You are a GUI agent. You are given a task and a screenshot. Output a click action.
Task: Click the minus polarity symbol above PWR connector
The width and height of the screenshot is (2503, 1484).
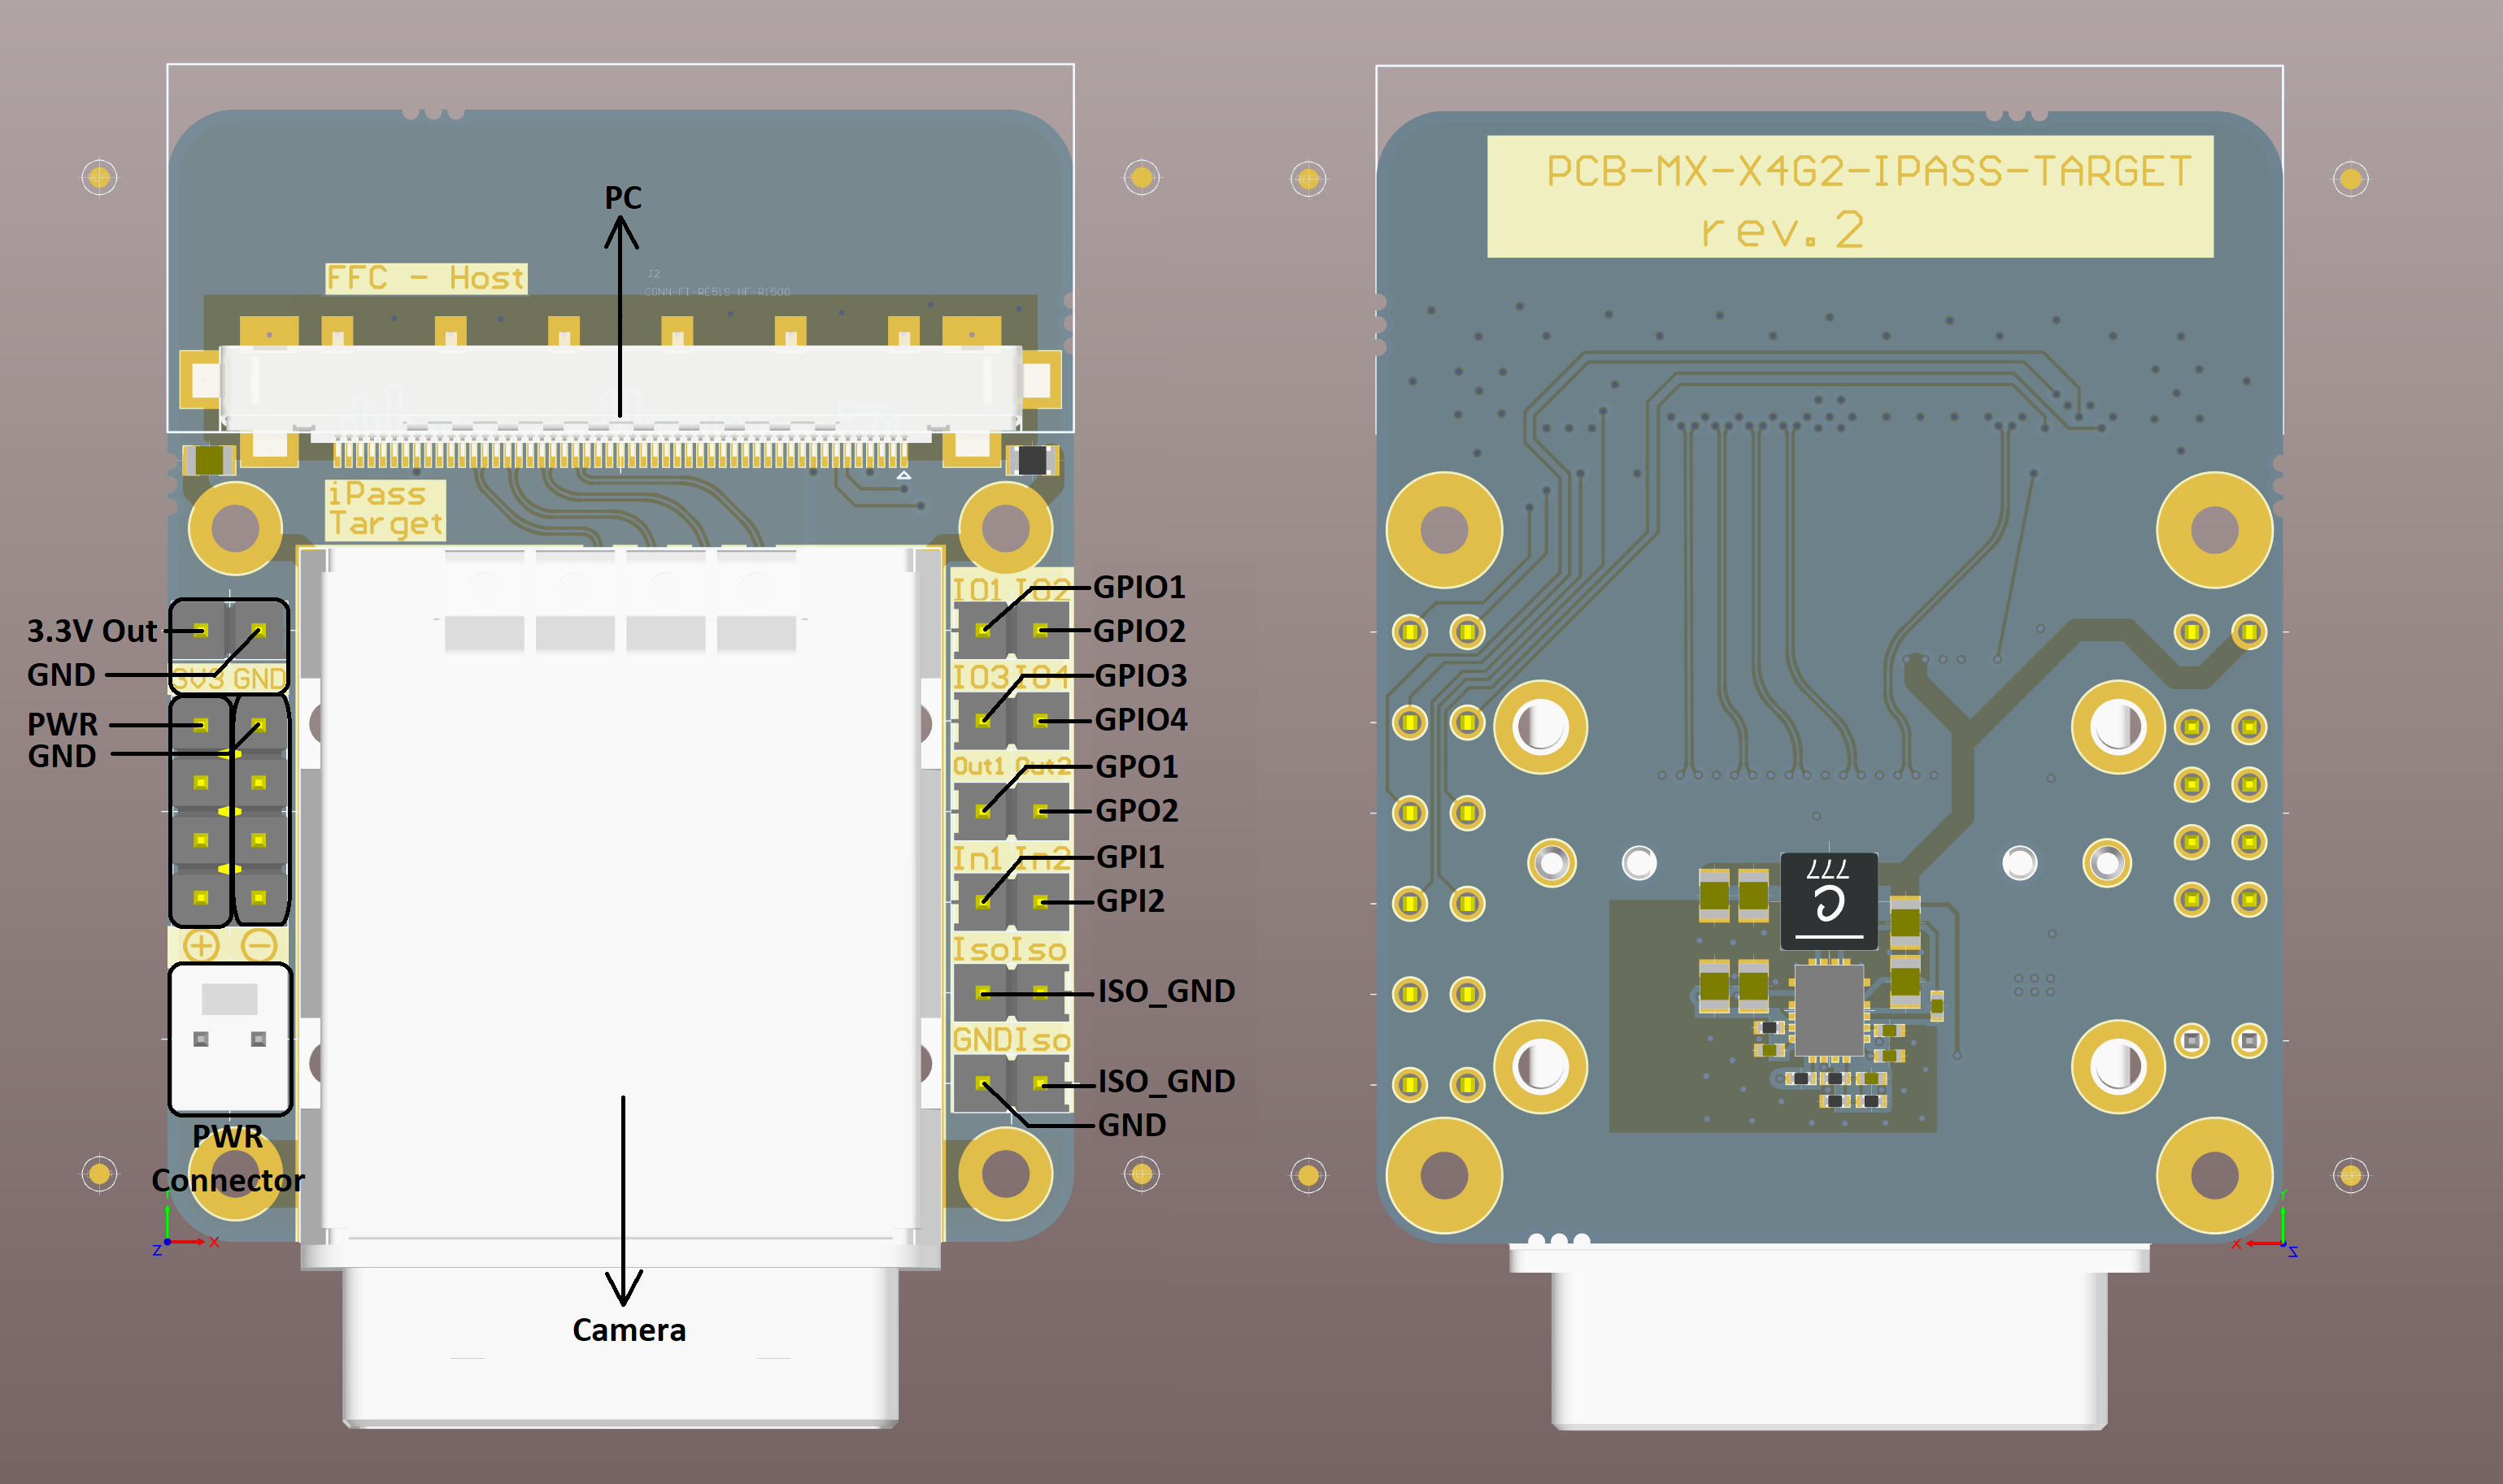pos(259,945)
